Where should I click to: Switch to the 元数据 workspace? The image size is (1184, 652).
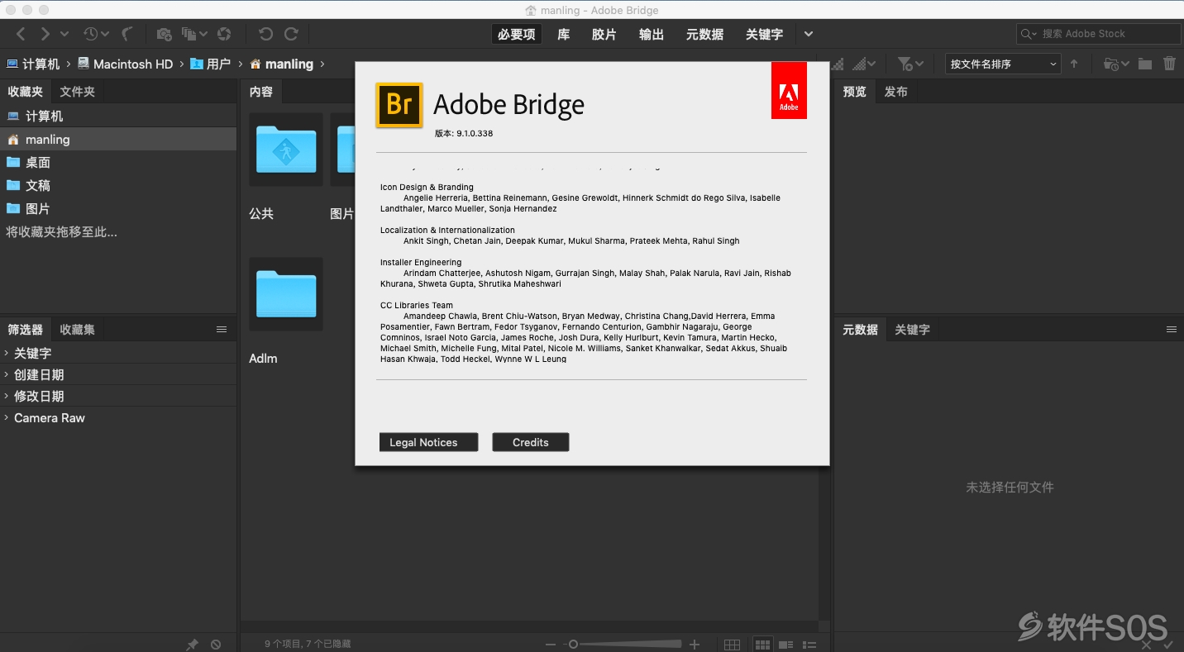(x=704, y=34)
